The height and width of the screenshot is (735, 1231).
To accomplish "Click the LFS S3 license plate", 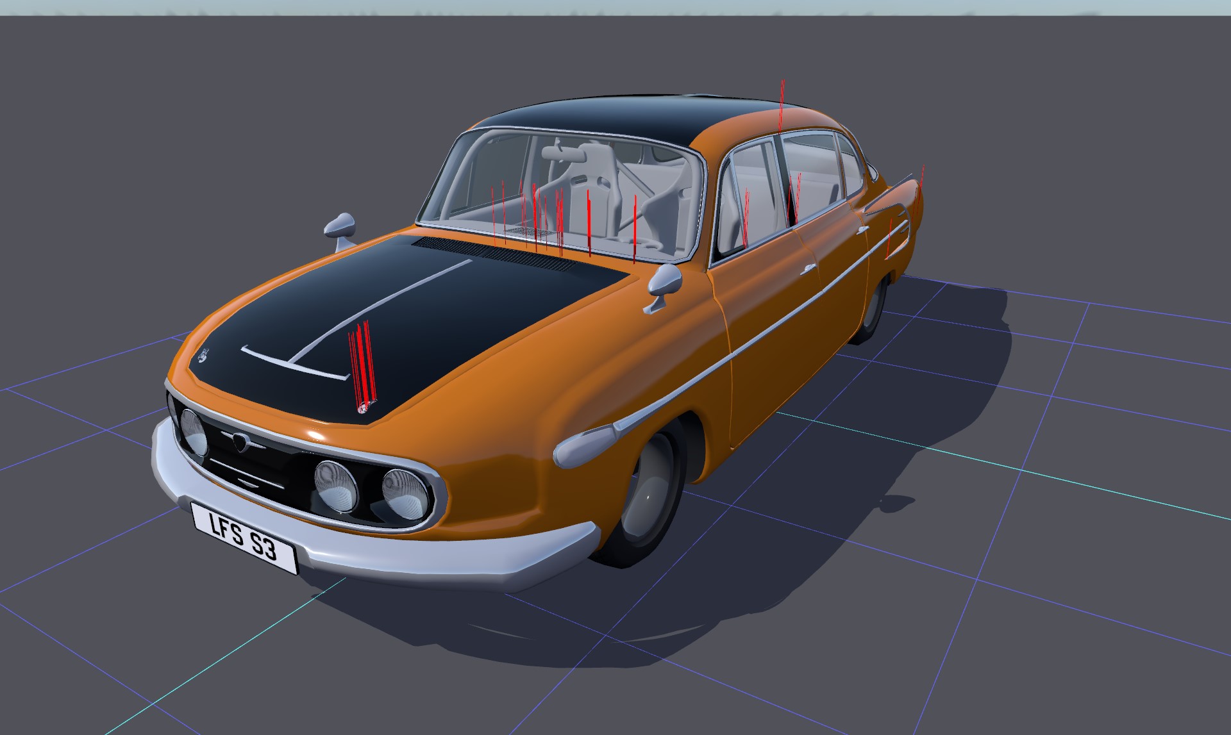I will click(244, 538).
